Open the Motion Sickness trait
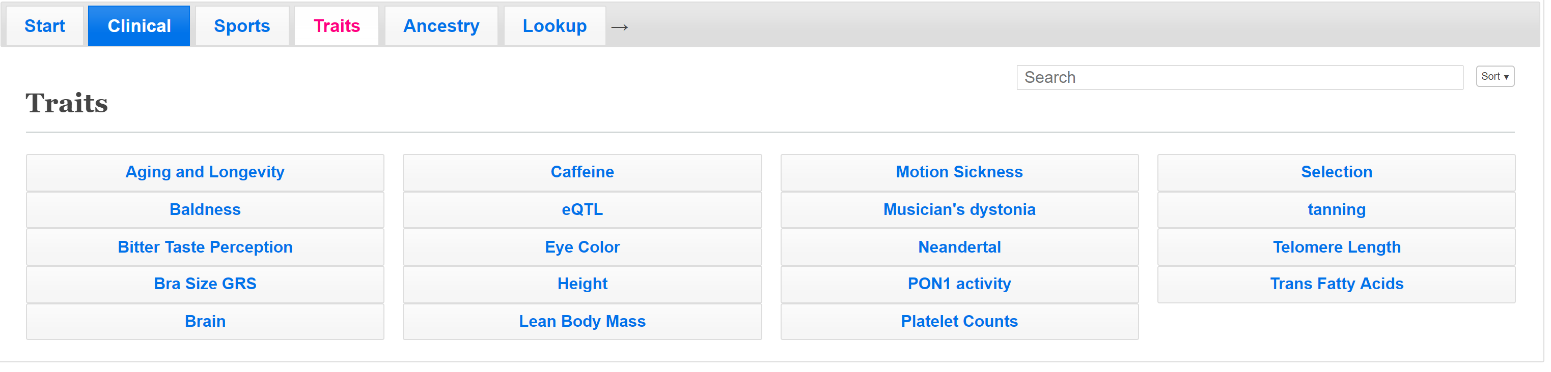Viewport: 1551px width, 372px height. 960,172
